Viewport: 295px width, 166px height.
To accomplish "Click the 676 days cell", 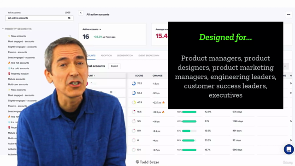I will click(237, 112).
